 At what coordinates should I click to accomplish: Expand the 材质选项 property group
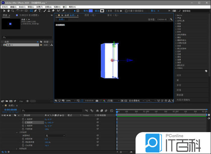click(17, 149)
